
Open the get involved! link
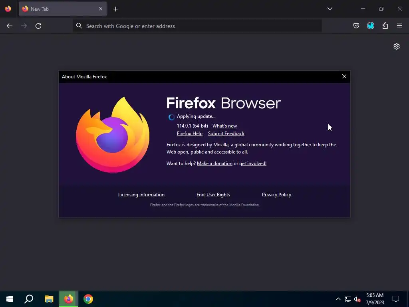tap(253, 163)
